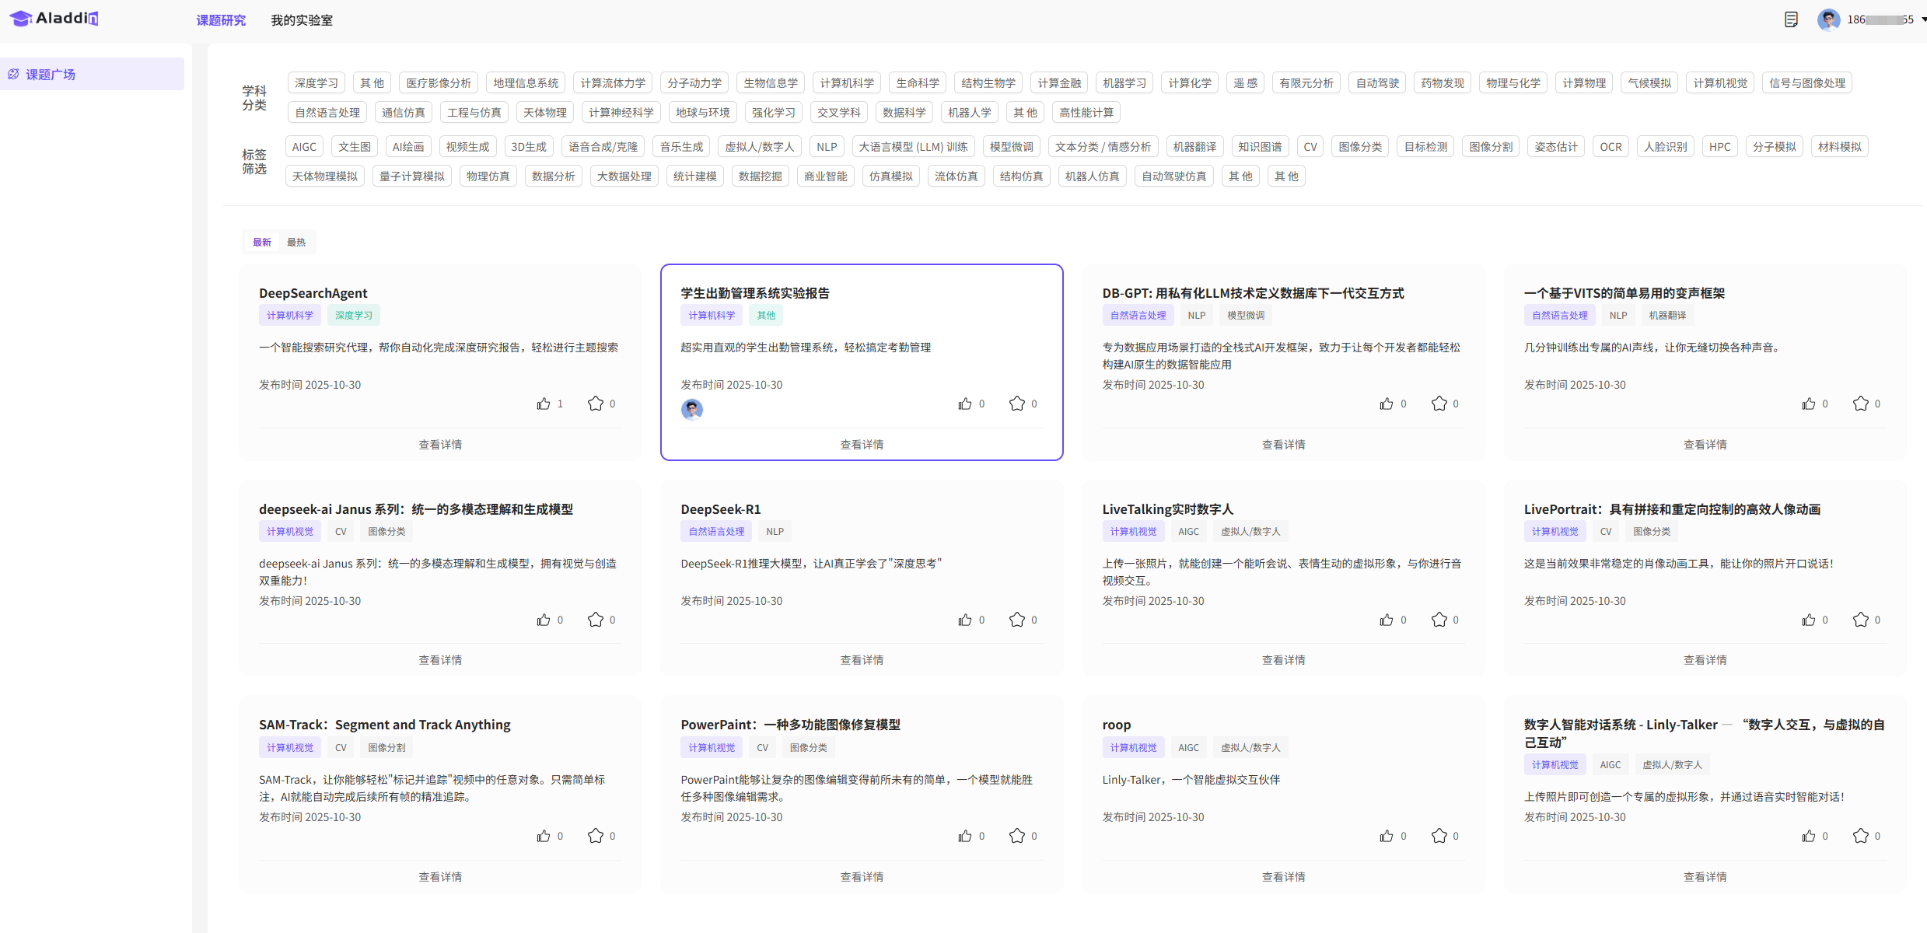The image size is (1927, 933).
Task: Open 查看详情 for PowerPaint project
Action: (x=861, y=877)
